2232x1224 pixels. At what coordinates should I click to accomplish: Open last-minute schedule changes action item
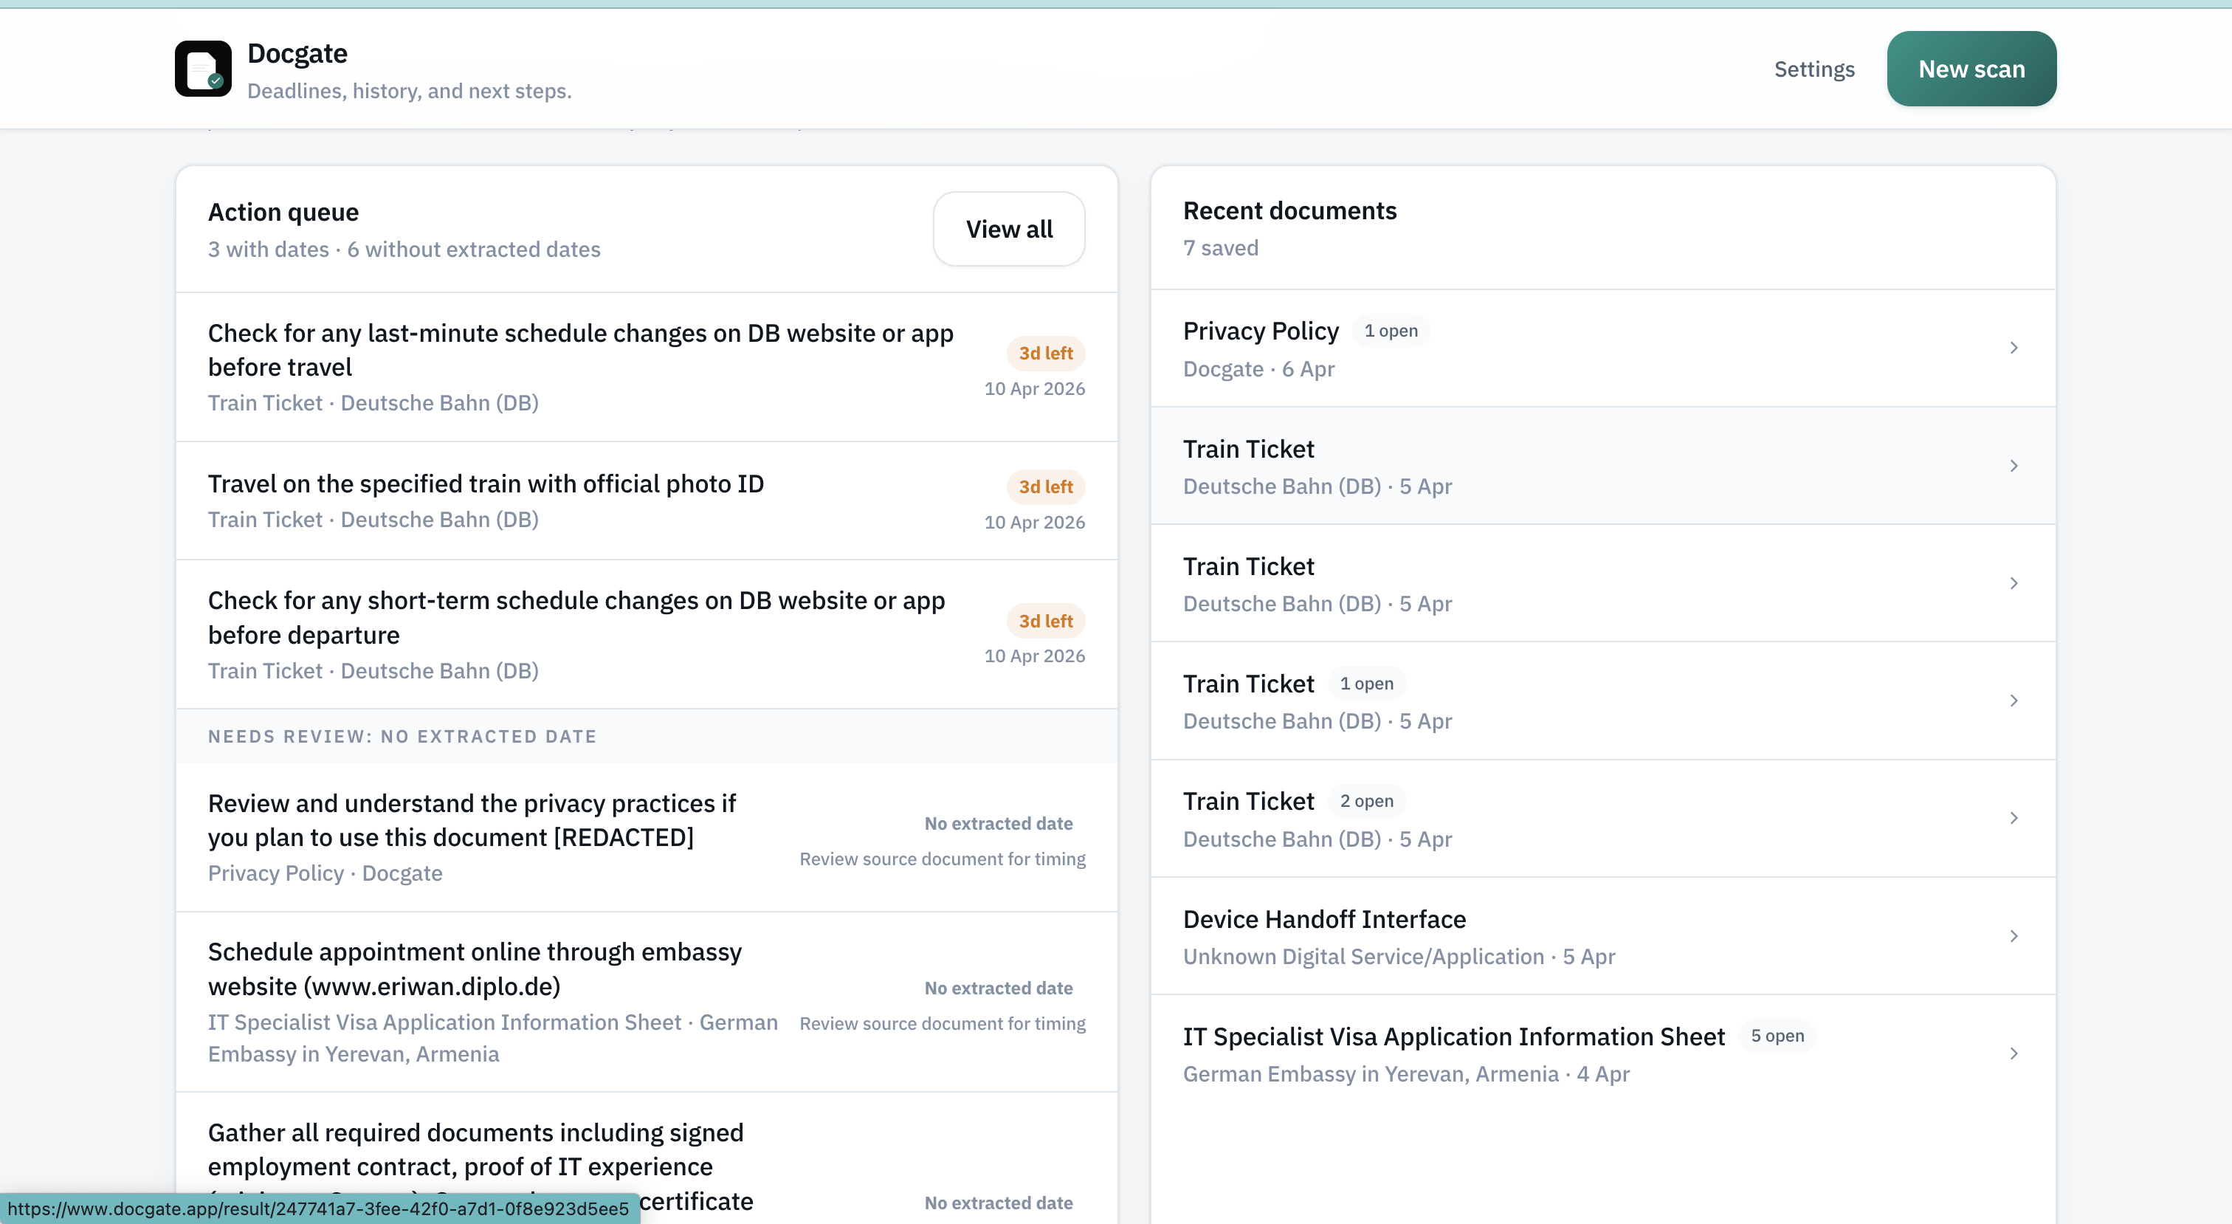click(579, 350)
